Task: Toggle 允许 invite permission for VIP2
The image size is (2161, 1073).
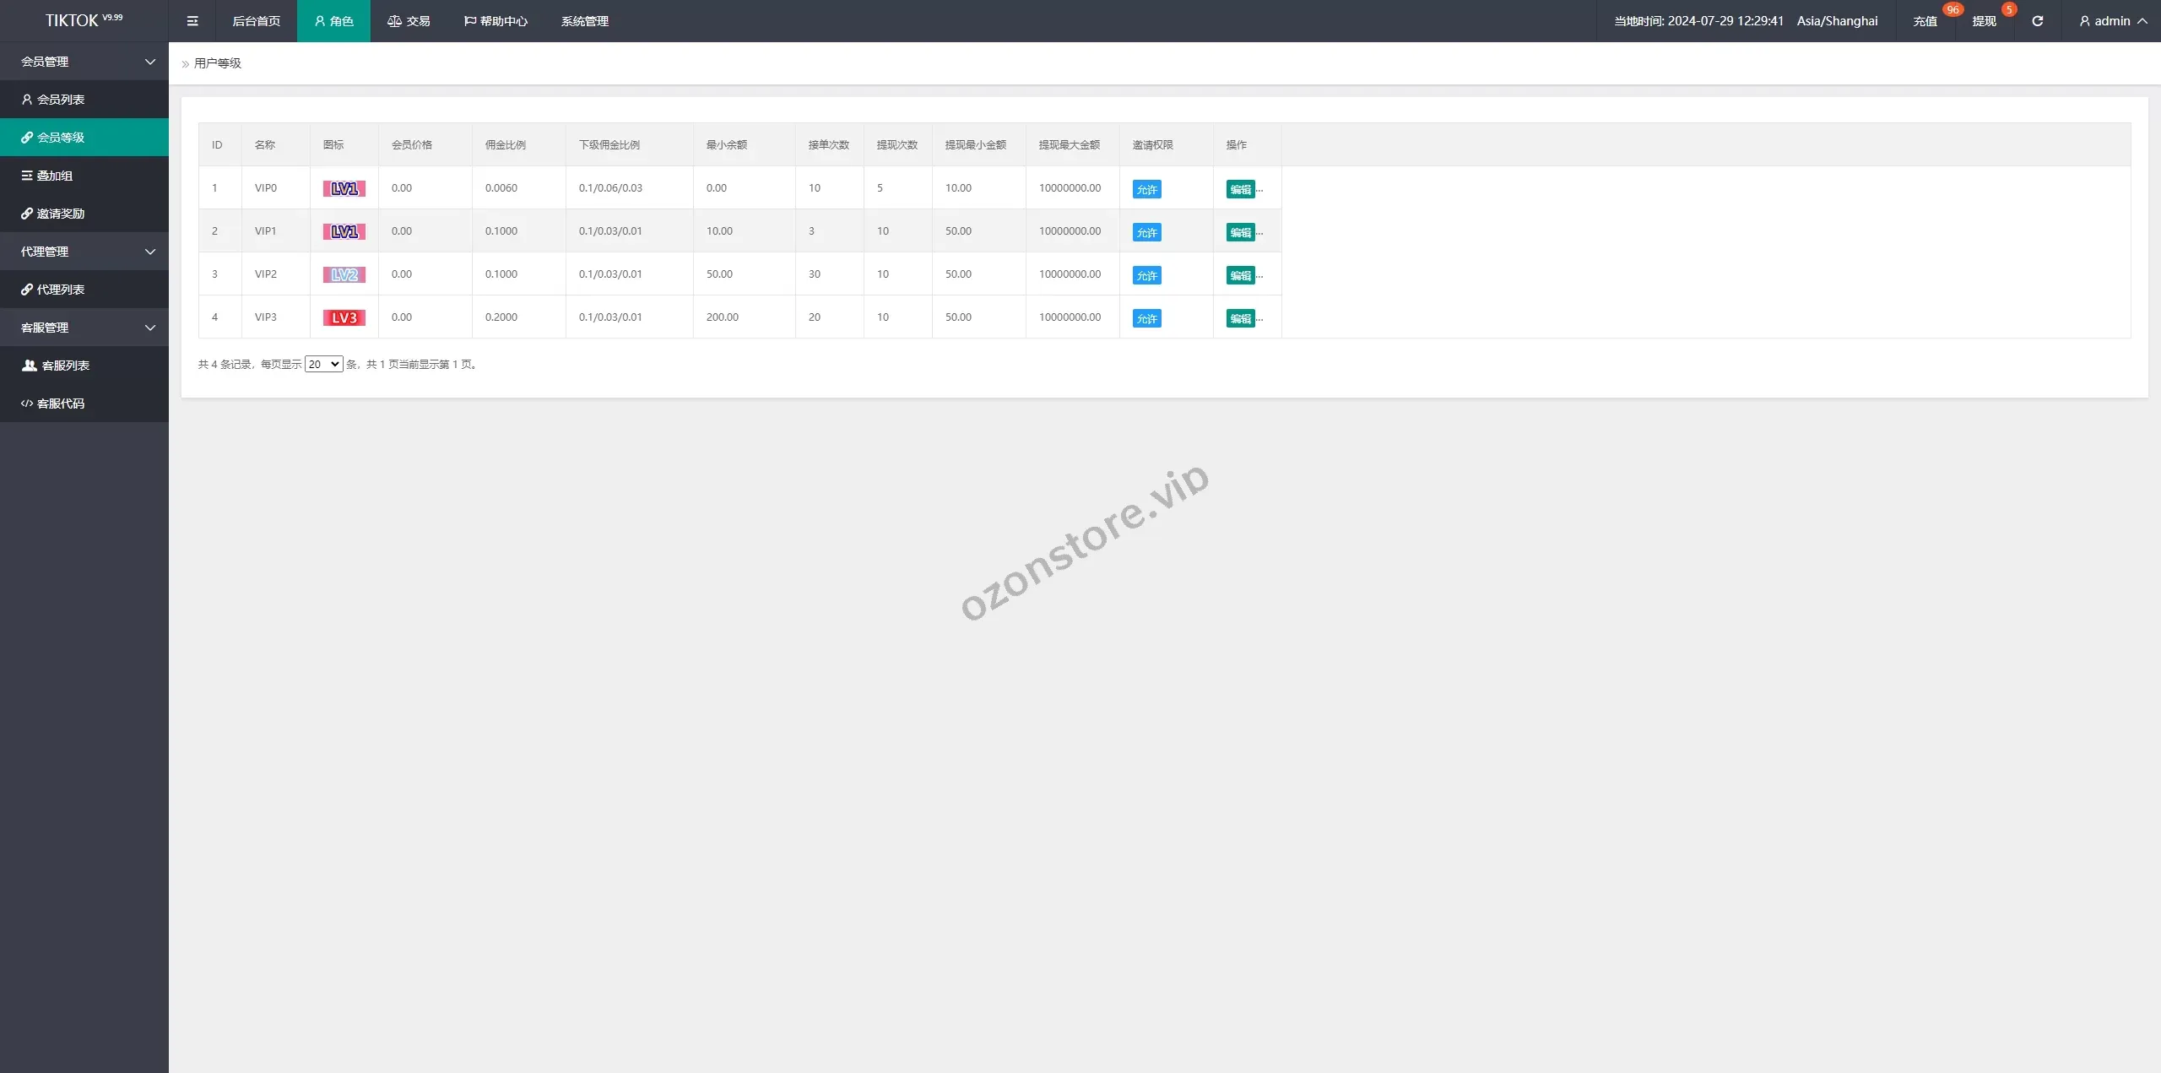Action: pyautogui.click(x=1146, y=275)
